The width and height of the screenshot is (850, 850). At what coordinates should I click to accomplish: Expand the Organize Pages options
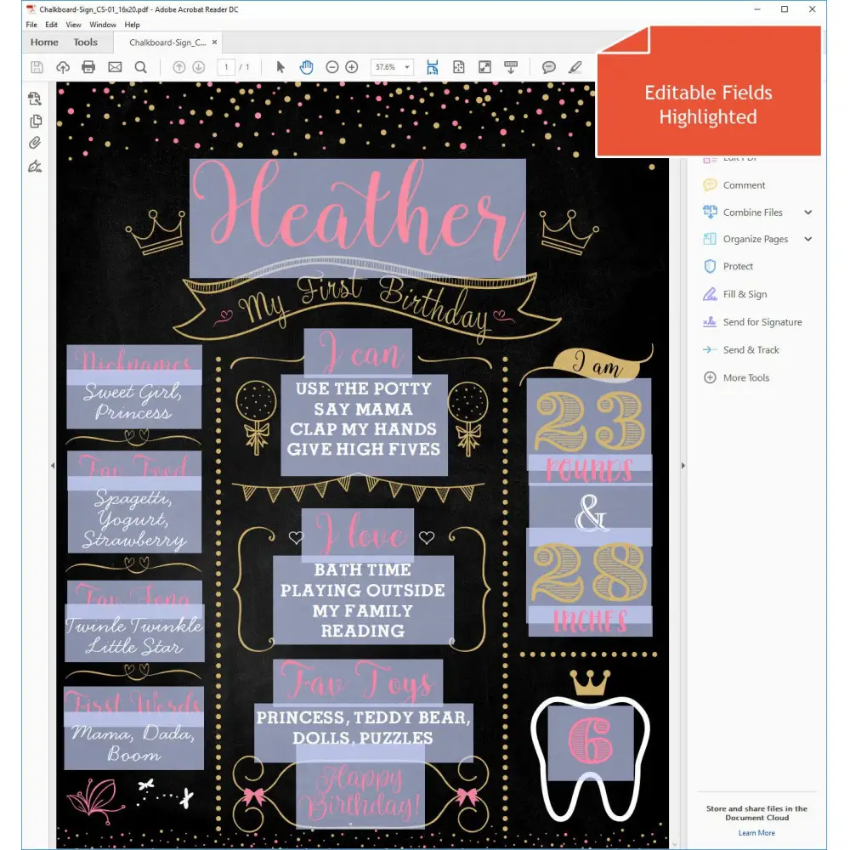807,240
